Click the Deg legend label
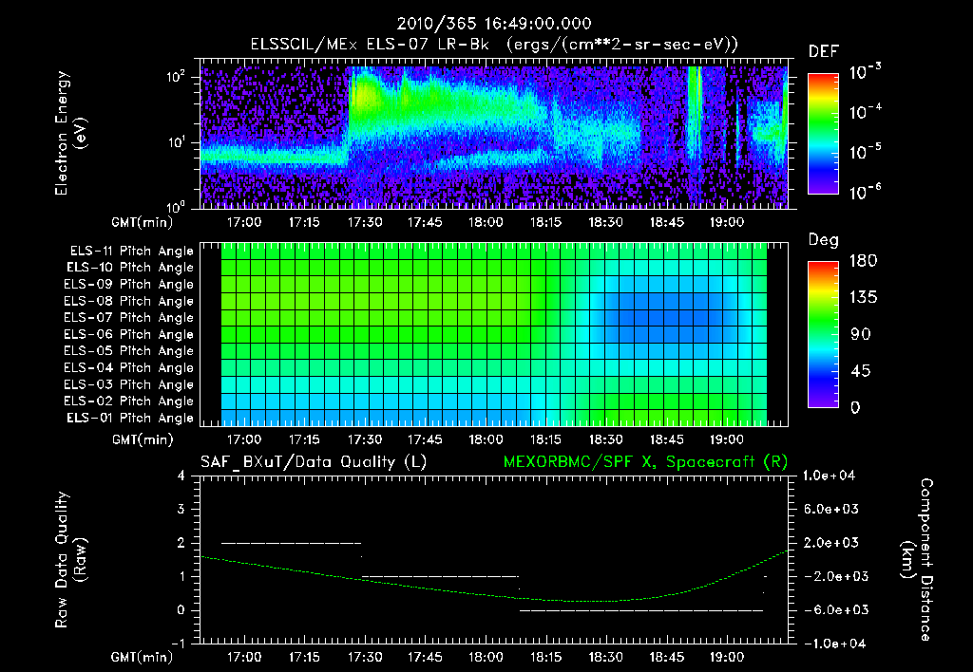 tap(824, 240)
